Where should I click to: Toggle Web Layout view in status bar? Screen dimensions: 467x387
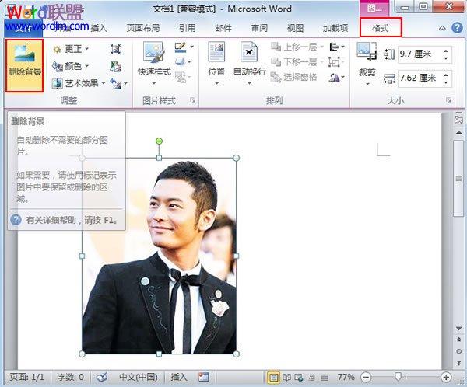point(299,378)
